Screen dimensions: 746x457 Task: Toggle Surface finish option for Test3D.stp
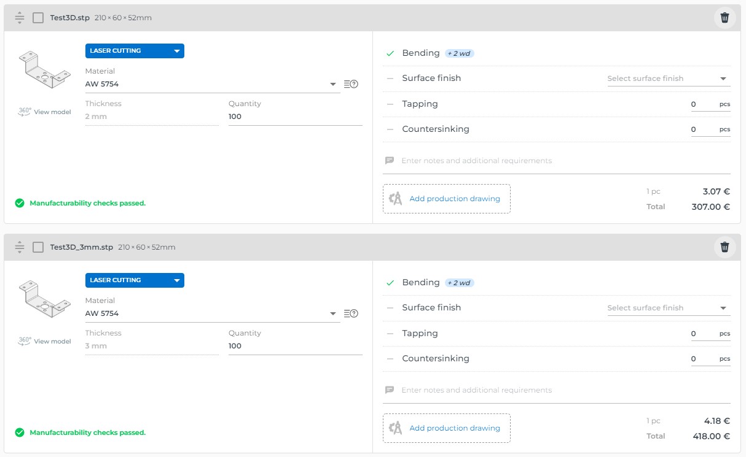[x=390, y=79]
